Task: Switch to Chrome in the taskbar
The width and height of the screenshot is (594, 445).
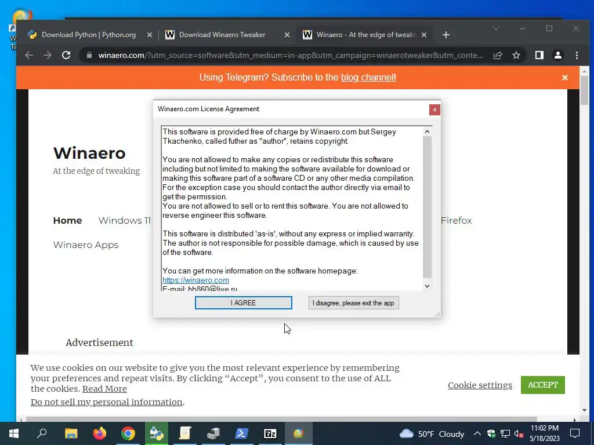Action: coord(128,433)
